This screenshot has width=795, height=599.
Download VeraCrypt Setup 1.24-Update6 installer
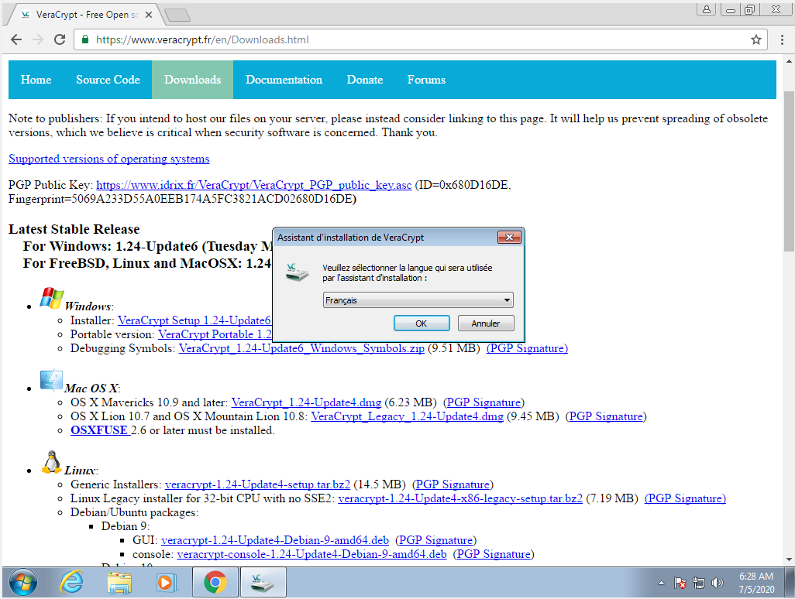tap(194, 320)
